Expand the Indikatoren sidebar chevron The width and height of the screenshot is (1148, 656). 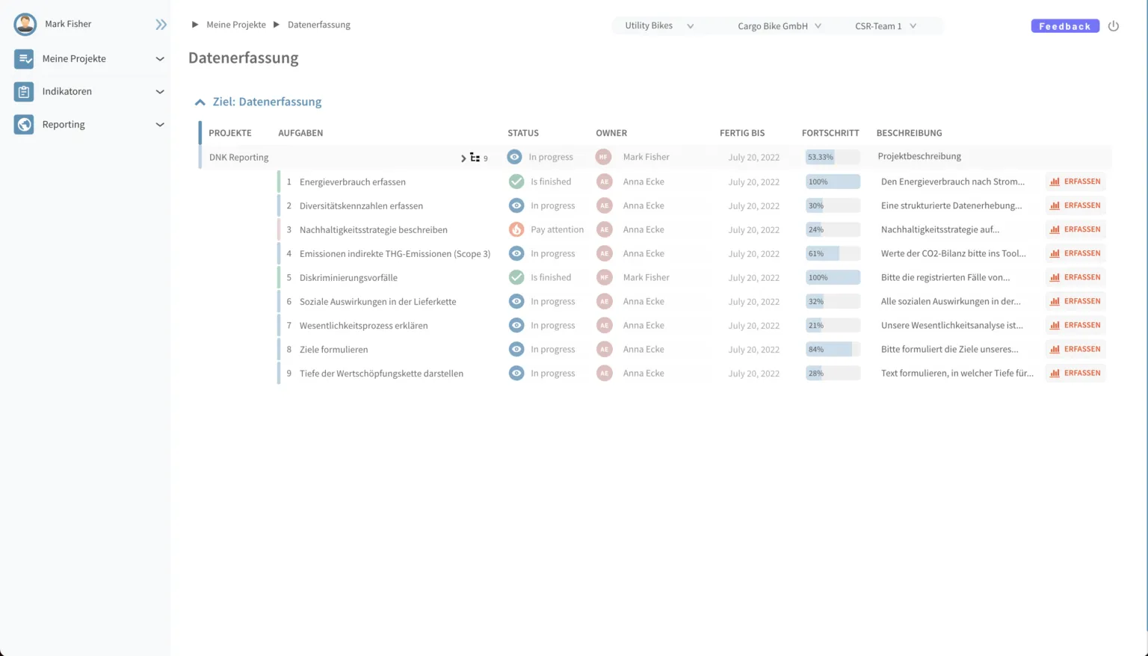(160, 92)
